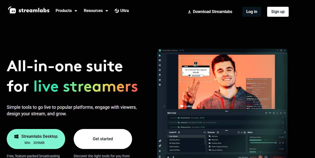Open the app store icon in the sidebar
The width and height of the screenshot is (315, 158).
point(160,75)
